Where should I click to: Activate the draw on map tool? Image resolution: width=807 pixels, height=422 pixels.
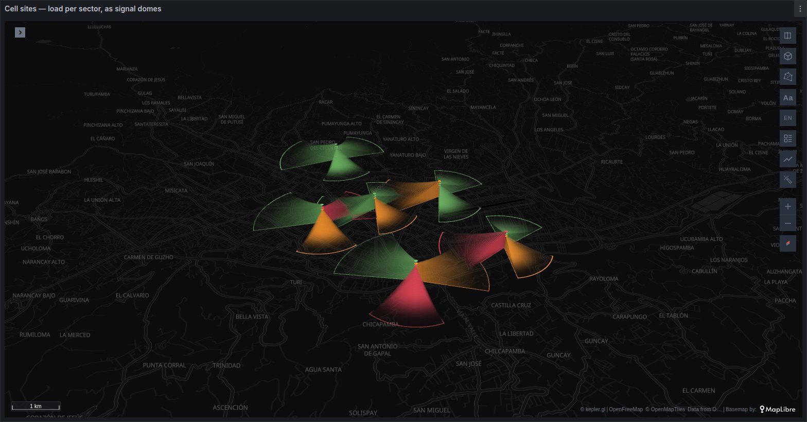788,77
